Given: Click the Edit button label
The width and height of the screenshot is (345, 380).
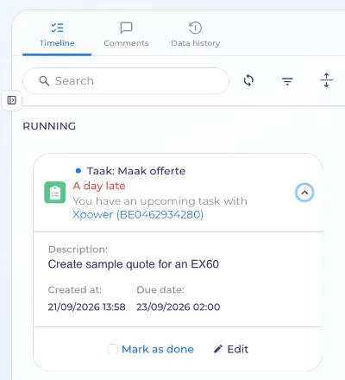Looking at the screenshot, I should point(238,349).
